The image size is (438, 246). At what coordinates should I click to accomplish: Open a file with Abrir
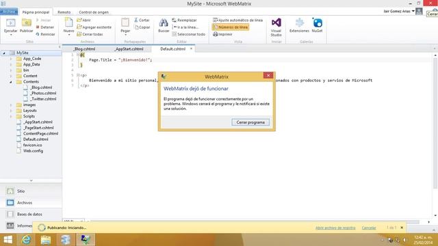pos(83,20)
